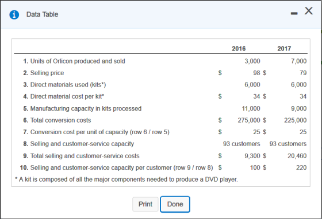Close the Data Table dialog with X
The image size is (322, 219).
click(x=309, y=11)
